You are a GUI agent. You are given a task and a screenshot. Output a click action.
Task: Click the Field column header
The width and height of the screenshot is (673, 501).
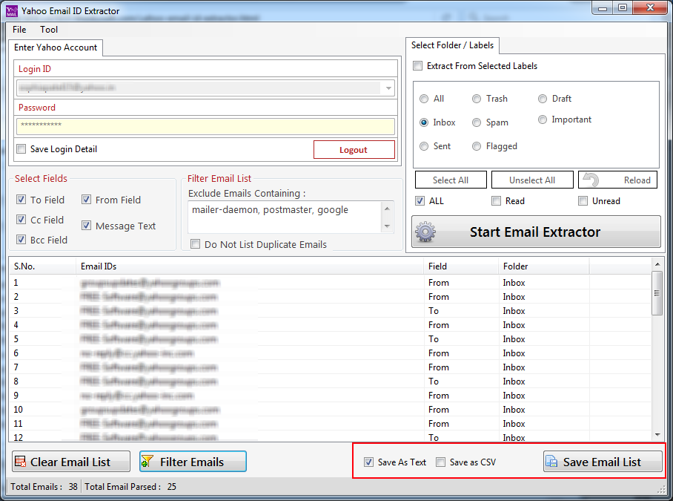click(x=462, y=266)
